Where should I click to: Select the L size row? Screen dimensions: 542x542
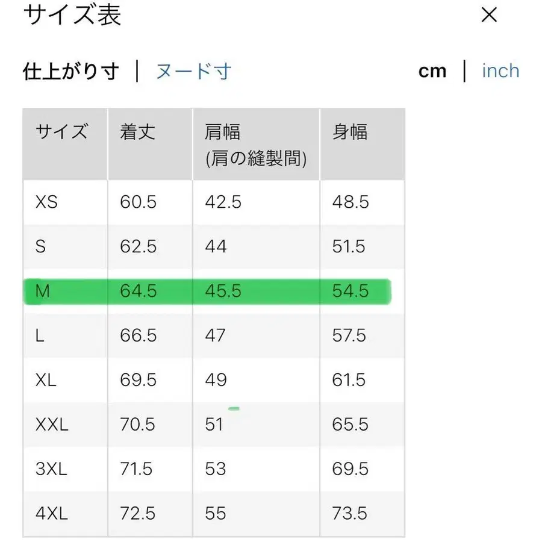pos(64,335)
